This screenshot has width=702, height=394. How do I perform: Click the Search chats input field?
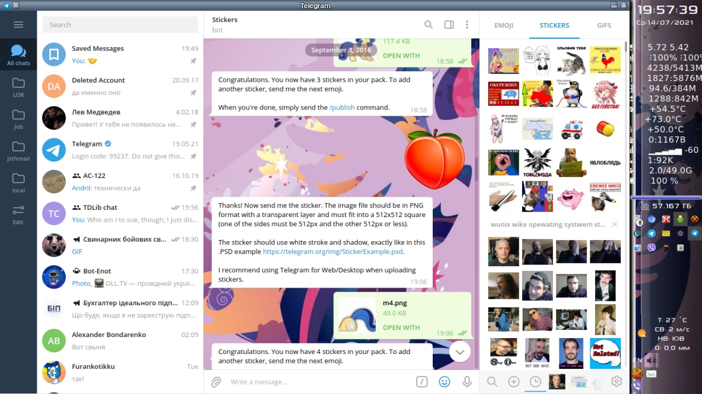120,25
